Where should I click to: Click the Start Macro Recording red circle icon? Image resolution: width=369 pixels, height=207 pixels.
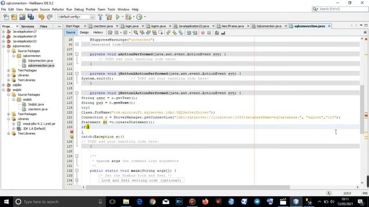click(202, 33)
